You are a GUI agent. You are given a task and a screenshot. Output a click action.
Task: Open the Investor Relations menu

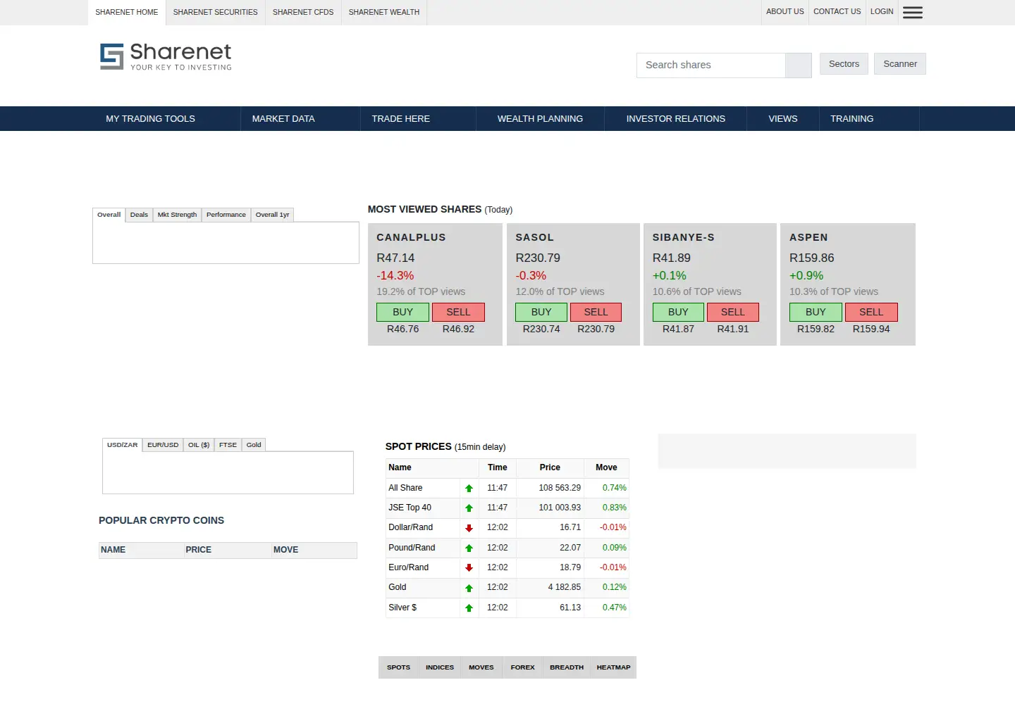tap(676, 118)
